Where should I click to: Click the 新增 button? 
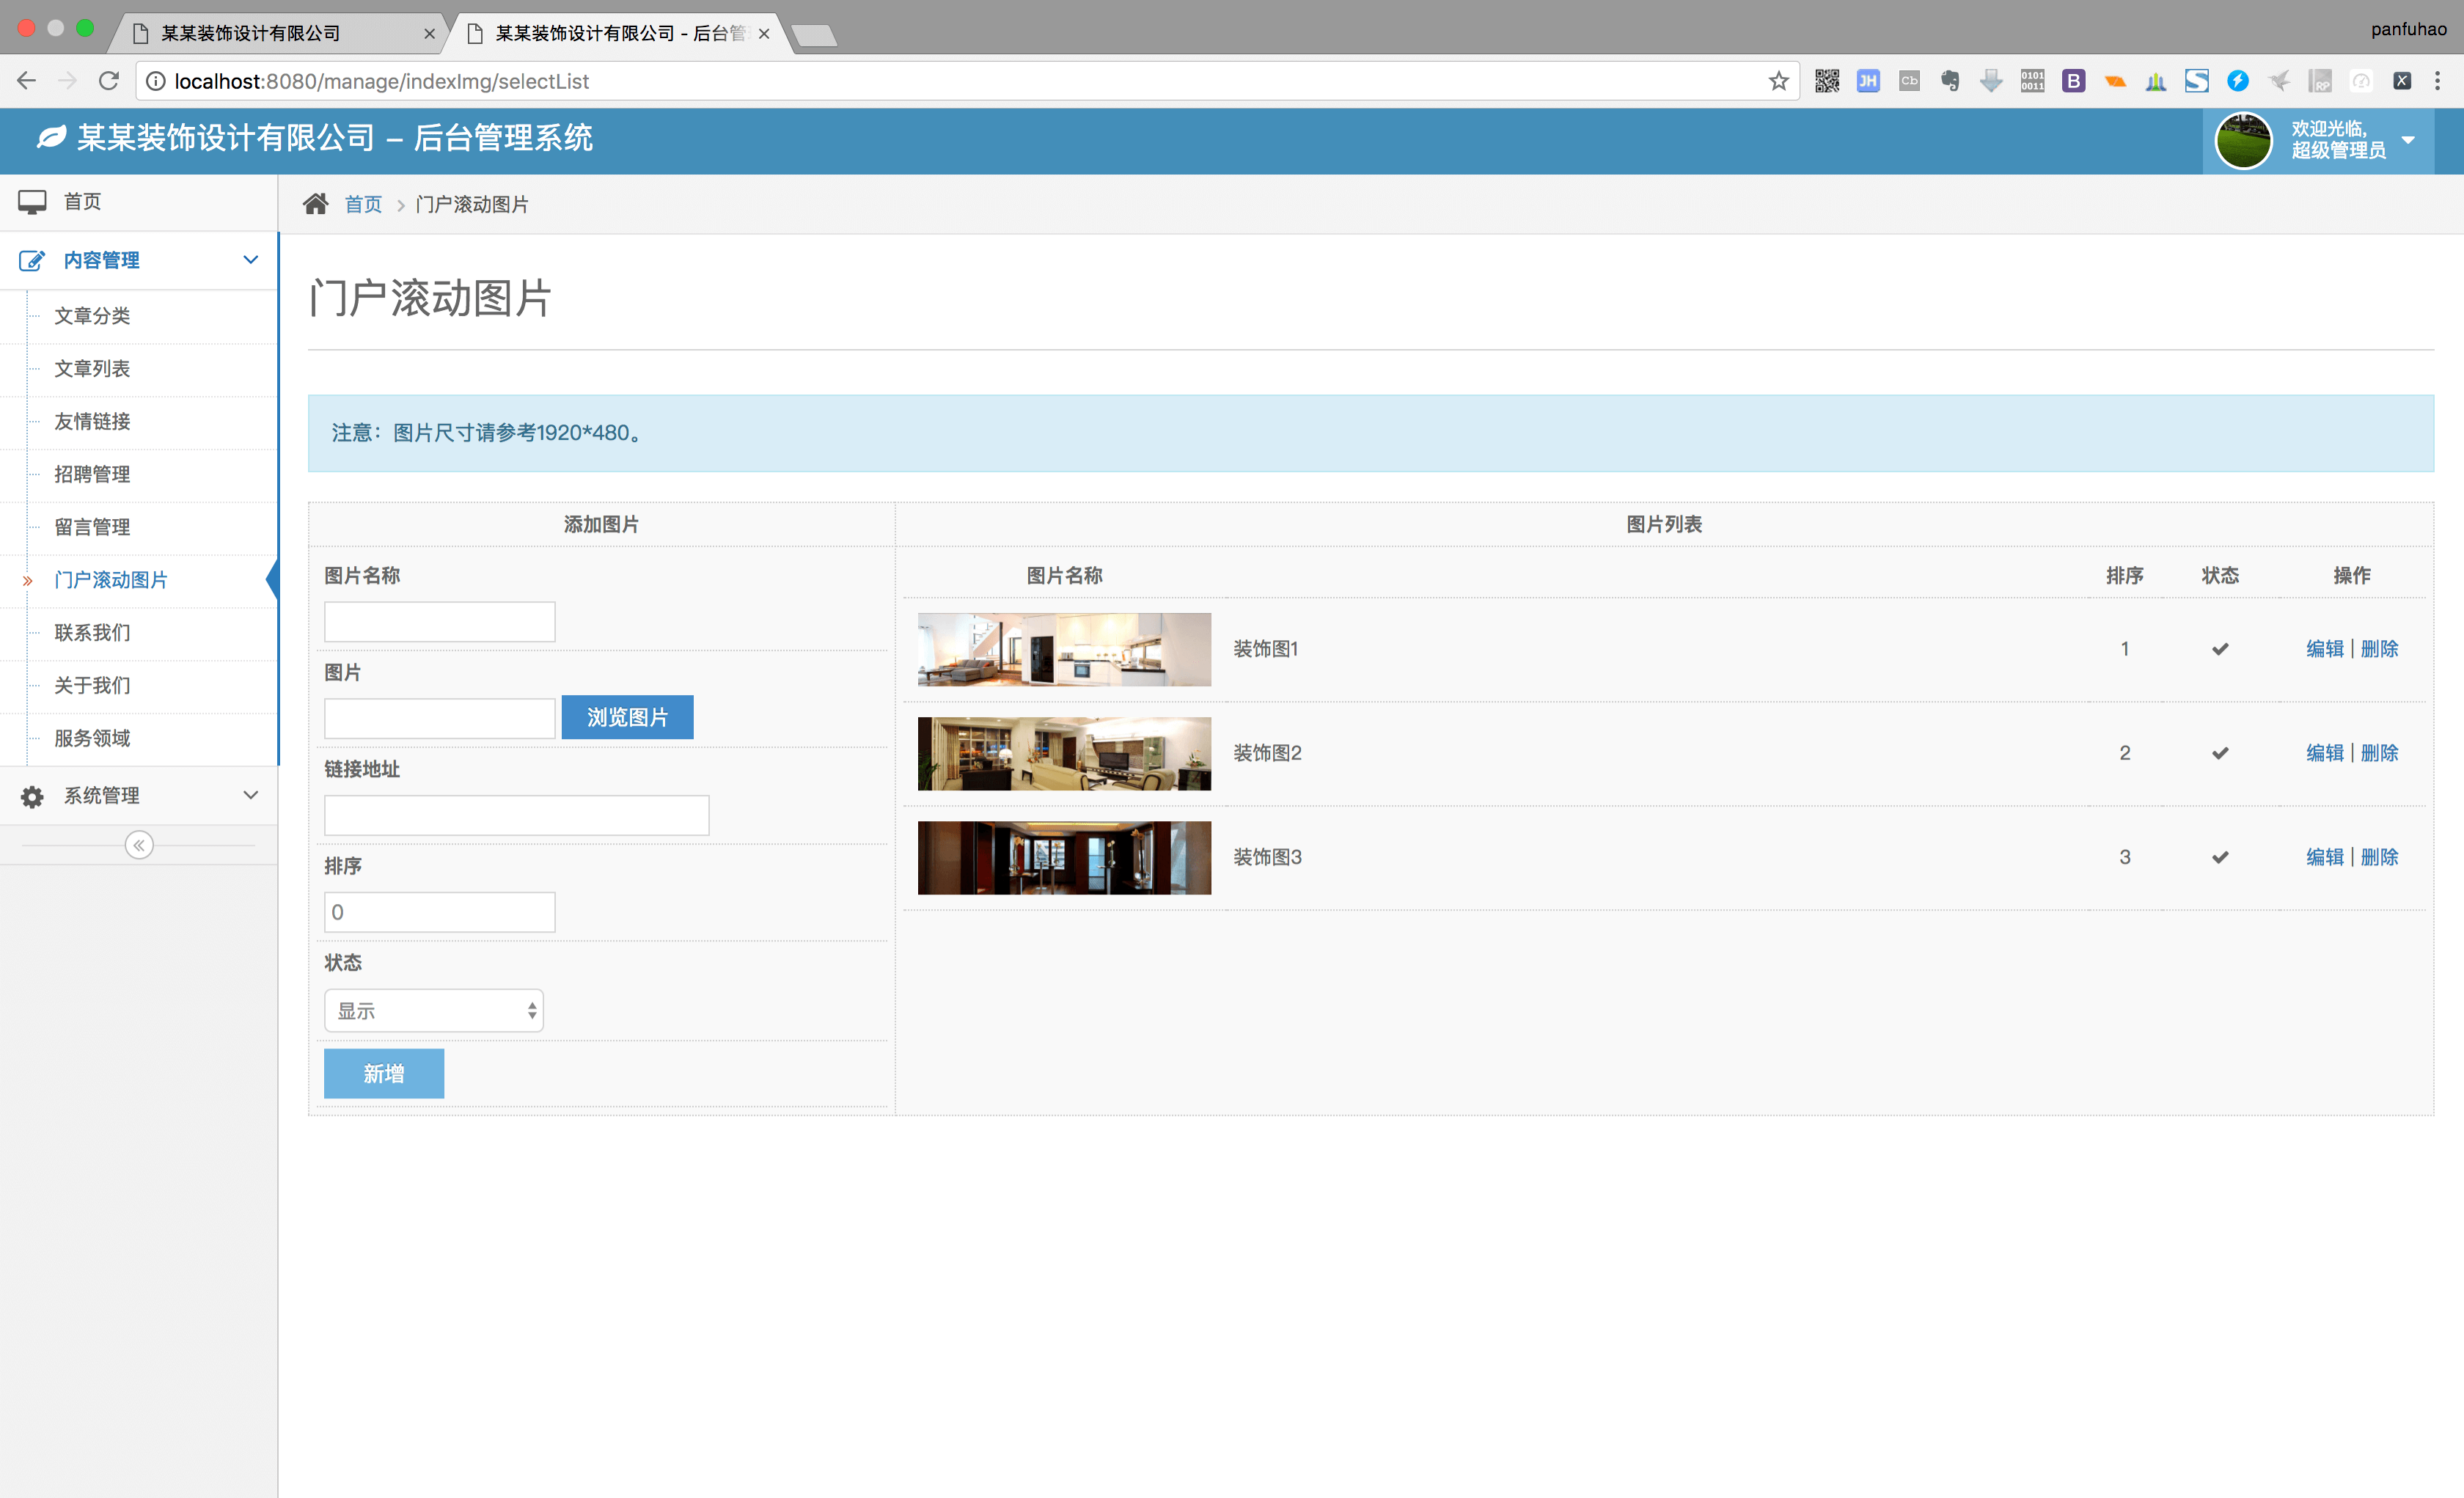(383, 1073)
